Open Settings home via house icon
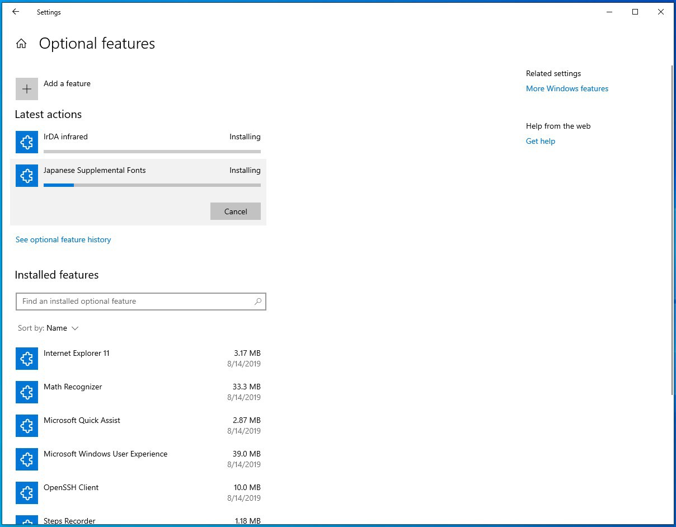The height and width of the screenshot is (527, 676). point(21,44)
